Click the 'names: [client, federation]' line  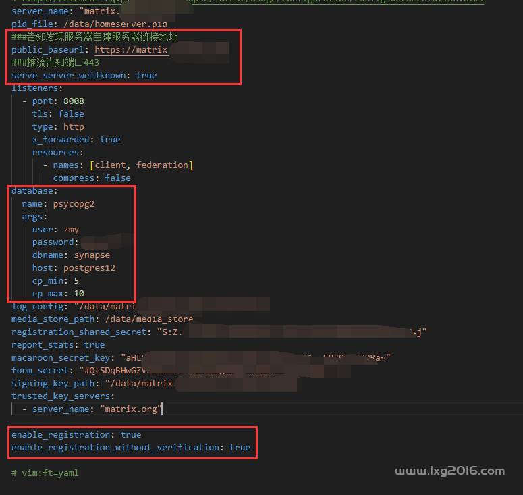pyautogui.click(x=123, y=165)
